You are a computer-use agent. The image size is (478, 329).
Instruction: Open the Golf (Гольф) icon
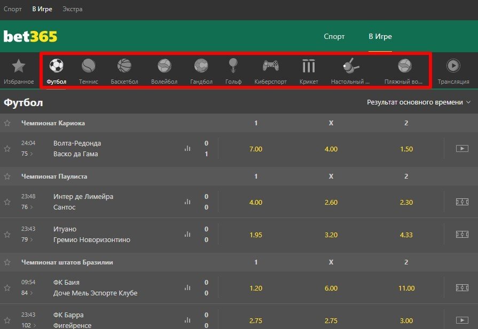pos(233,66)
